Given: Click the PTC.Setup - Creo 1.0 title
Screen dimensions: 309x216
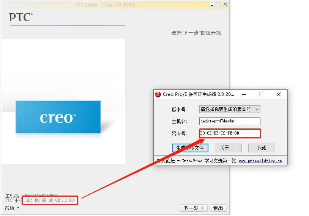Looking at the screenshot, I should click(105, 5).
